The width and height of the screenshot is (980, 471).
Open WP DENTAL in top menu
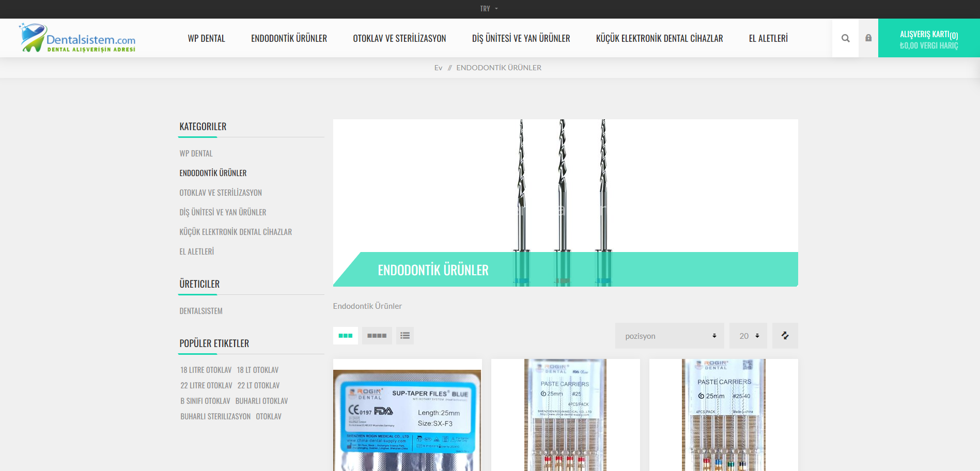point(206,38)
